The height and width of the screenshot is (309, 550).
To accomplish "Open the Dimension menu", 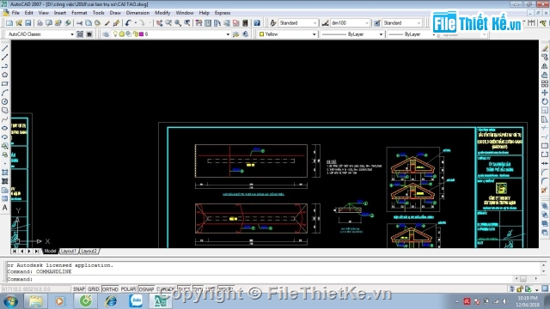I will coord(137,13).
